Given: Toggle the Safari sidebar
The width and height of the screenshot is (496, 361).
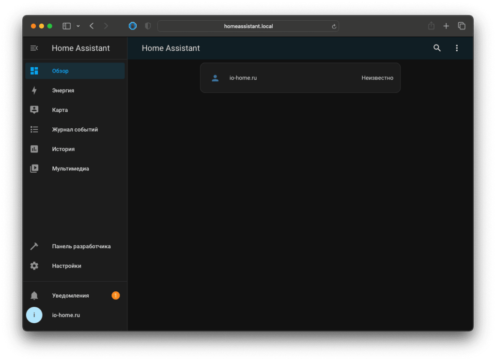Looking at the screenshot, I should click(66, 26).
